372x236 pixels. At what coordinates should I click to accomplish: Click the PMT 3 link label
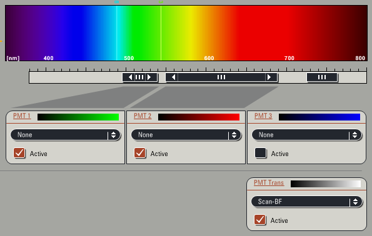263,116
